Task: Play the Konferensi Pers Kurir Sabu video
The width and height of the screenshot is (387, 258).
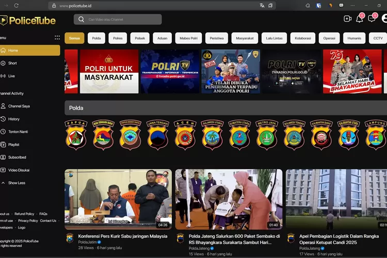Action: (118, 199)
